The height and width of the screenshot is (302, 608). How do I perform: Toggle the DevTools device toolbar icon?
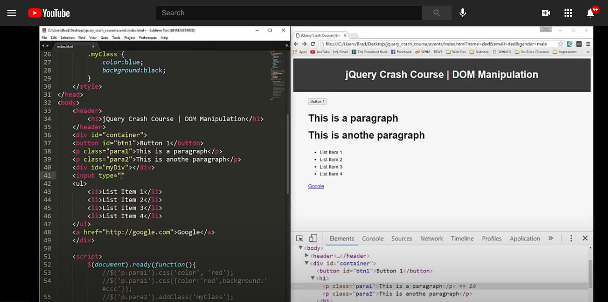[x=313, y=238]
